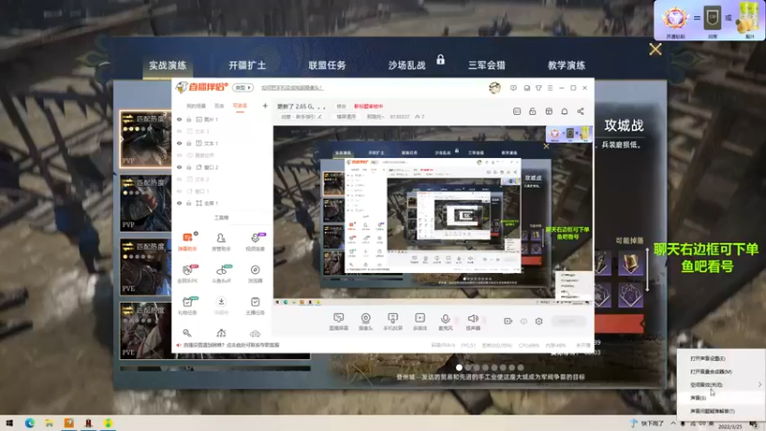The width and height of the screenshot is (766, 431).
Task: Click the pencil icon to edit the stream title
Action: (x=320, y=117)
